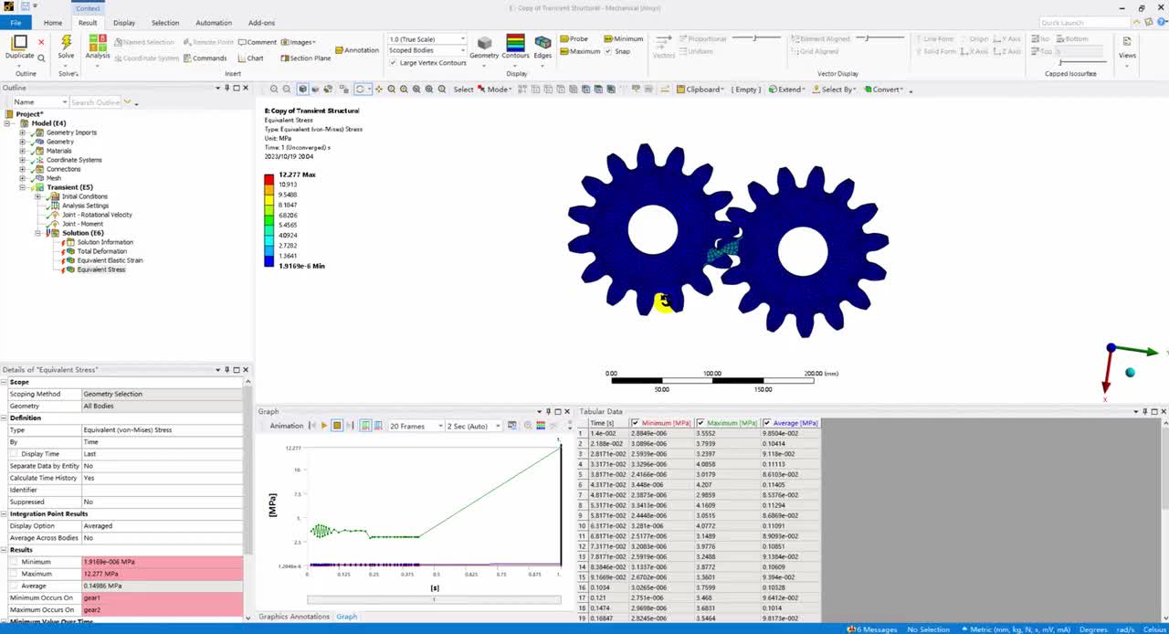
Task: Click red delete X in Outline group
Action: coord(41,43)
